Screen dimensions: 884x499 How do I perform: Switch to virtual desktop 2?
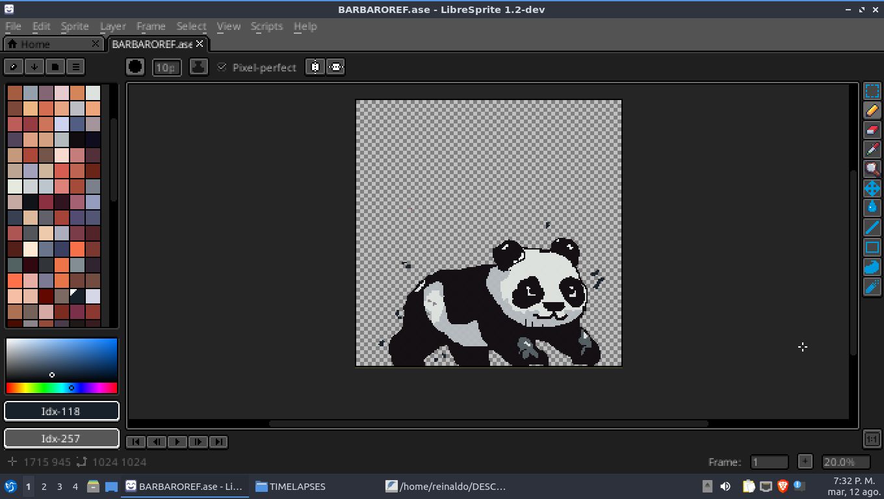(x=44, y=486)
